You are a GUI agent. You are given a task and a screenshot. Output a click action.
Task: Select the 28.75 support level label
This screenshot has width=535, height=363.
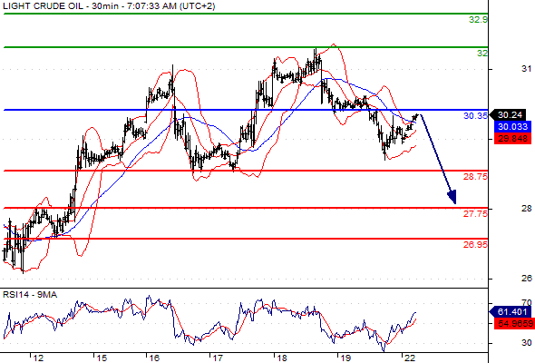point(475,177)
